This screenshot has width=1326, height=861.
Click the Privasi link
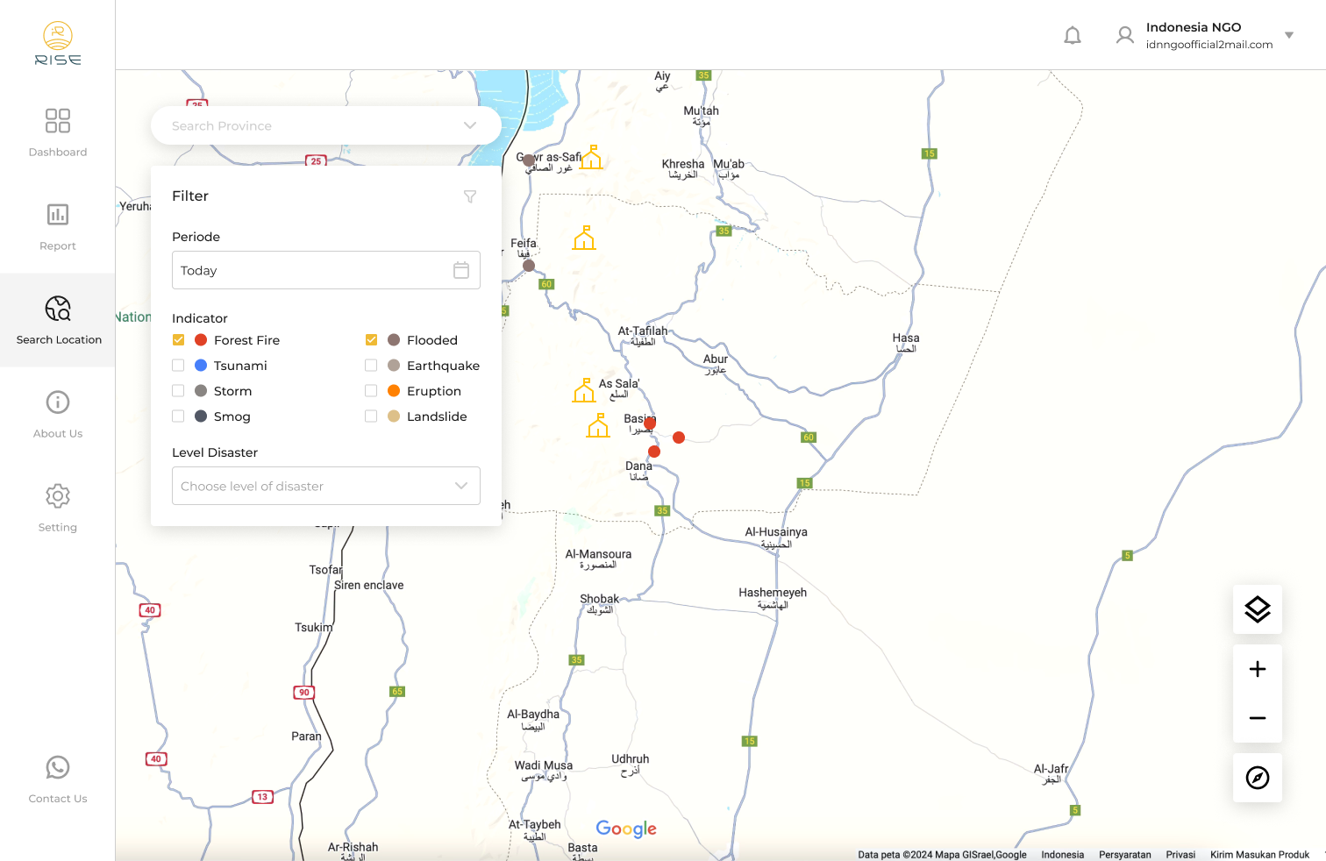[1180, 854]
